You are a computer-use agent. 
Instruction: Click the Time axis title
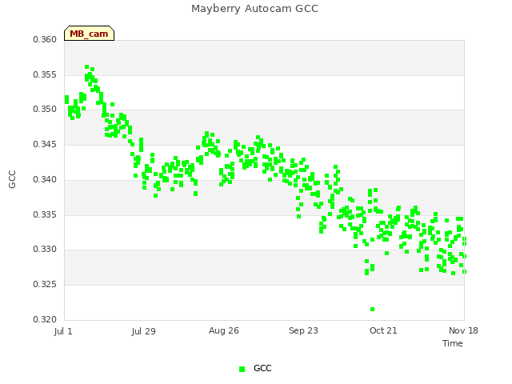(453, 343)
